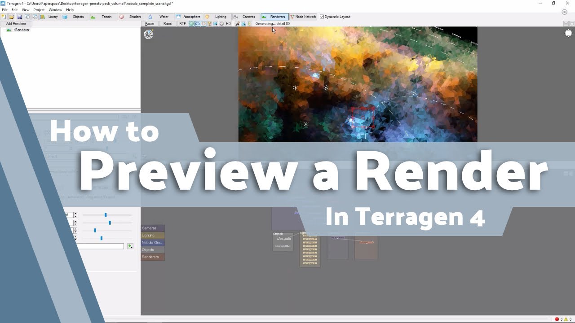Toggle the terrain surface preview icon
Screen dimensions: 575x323
tap(197, 23)
